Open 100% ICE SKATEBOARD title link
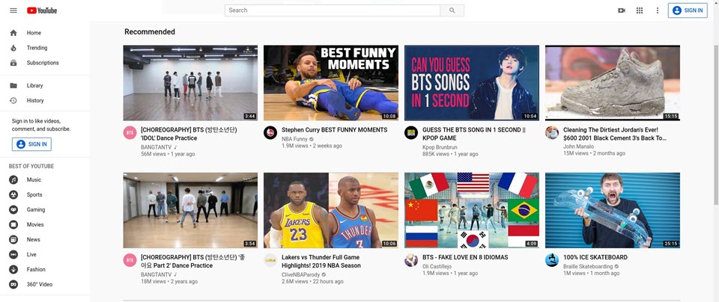 coord(595,258)
